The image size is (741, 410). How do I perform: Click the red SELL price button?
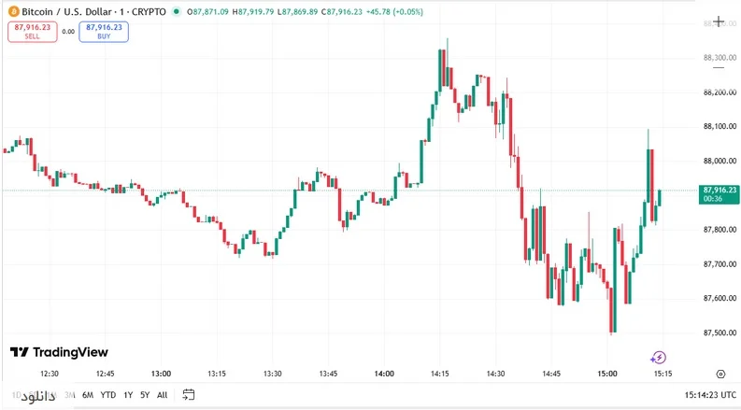point(33,31)
